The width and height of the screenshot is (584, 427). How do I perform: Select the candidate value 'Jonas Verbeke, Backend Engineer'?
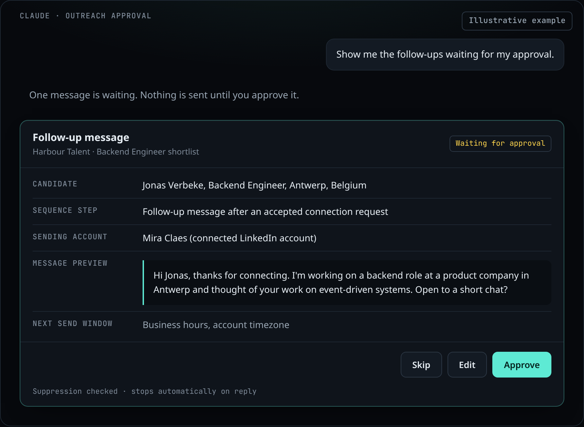click(x=254, y=185)
